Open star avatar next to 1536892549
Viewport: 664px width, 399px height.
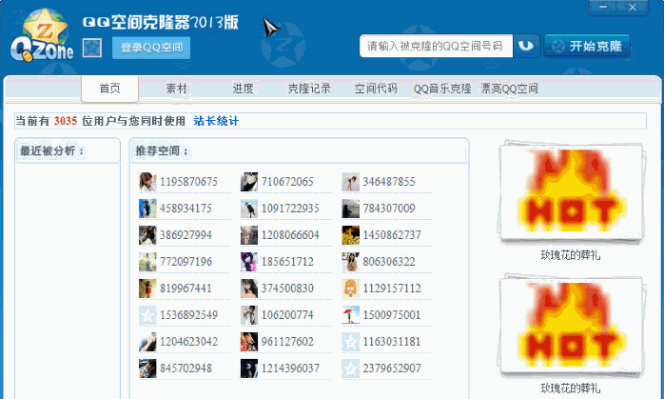147,315
